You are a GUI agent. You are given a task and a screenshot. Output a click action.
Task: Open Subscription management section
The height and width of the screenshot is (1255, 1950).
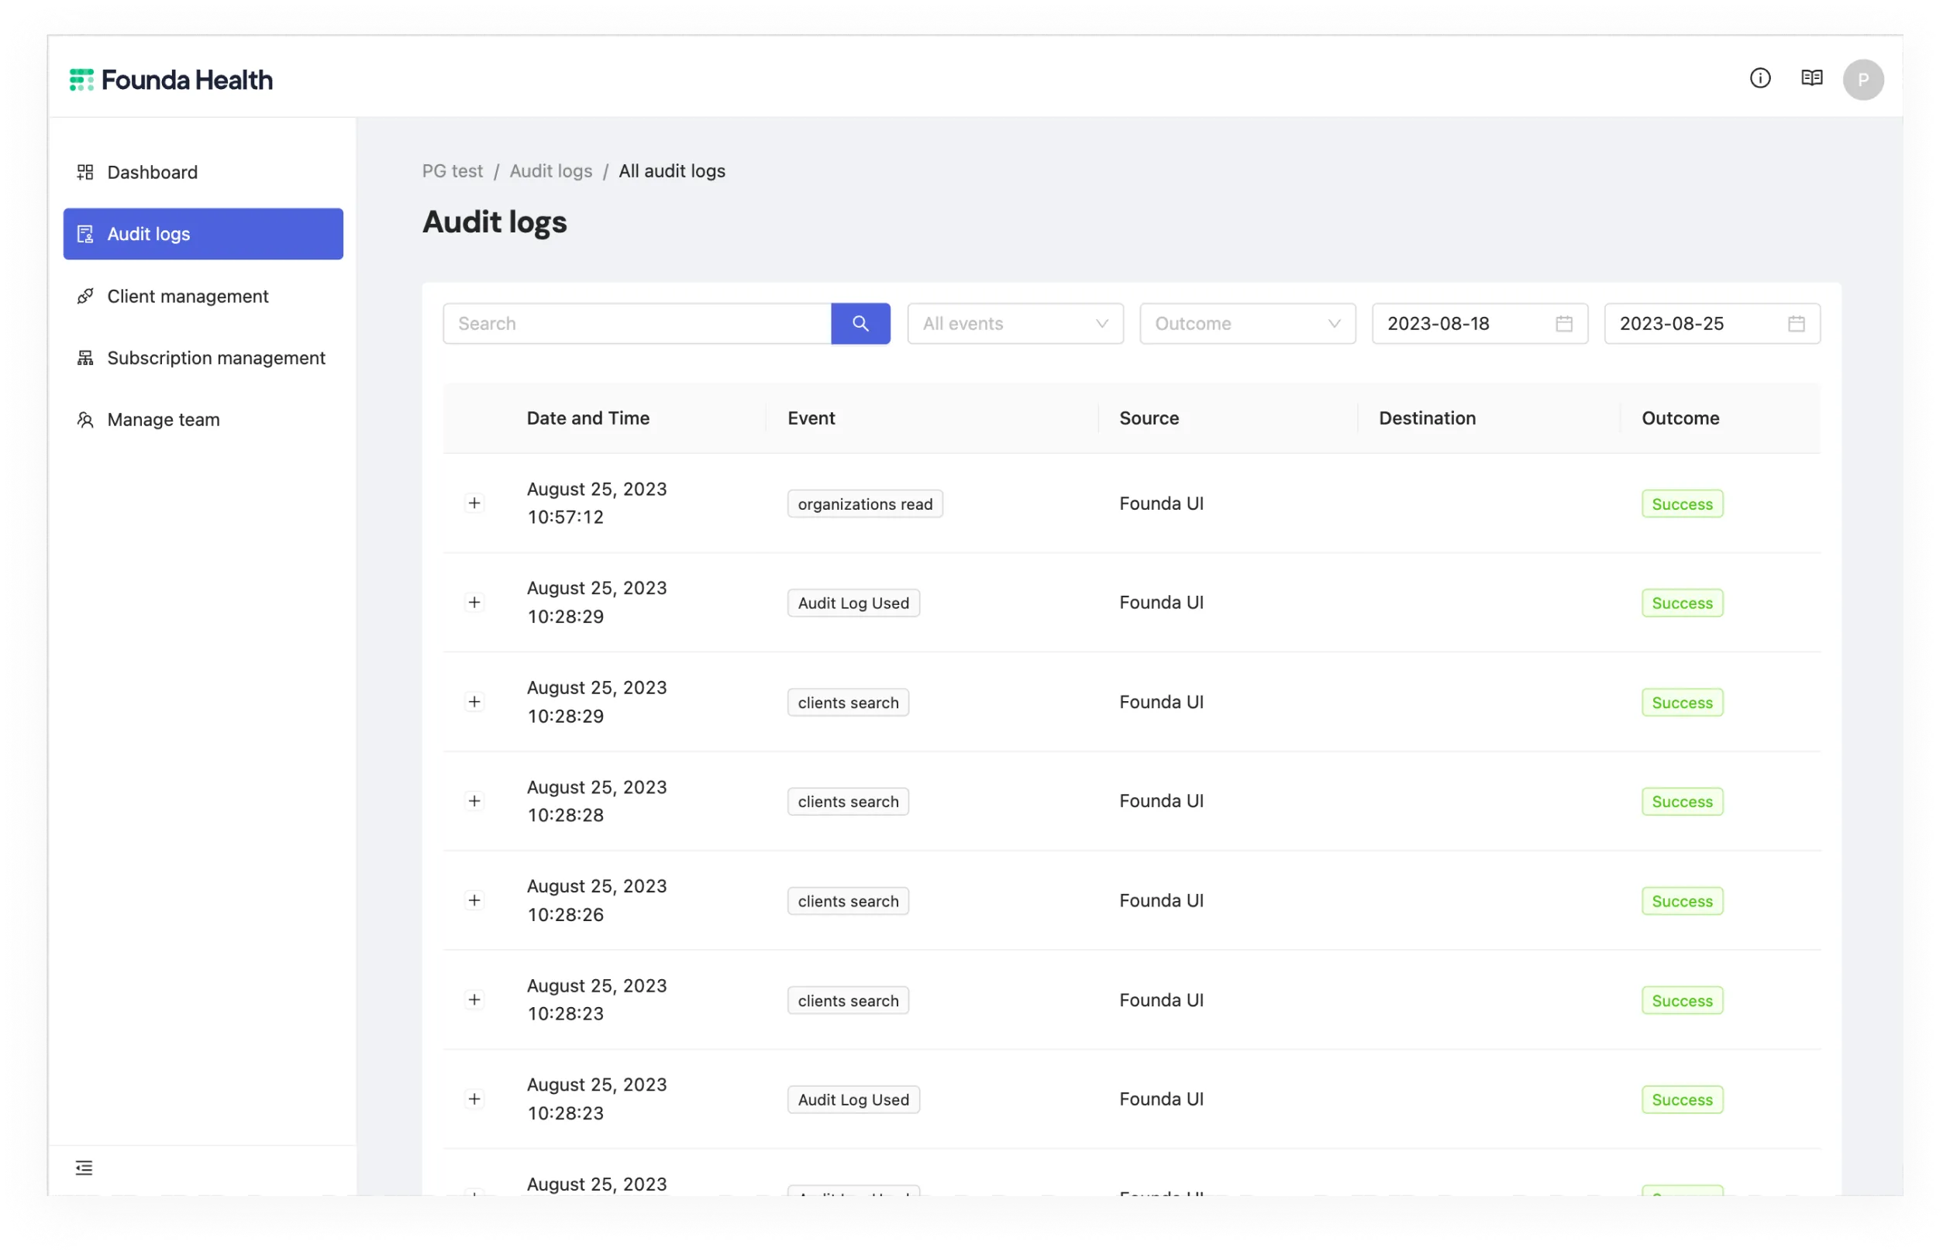[203, 358]
